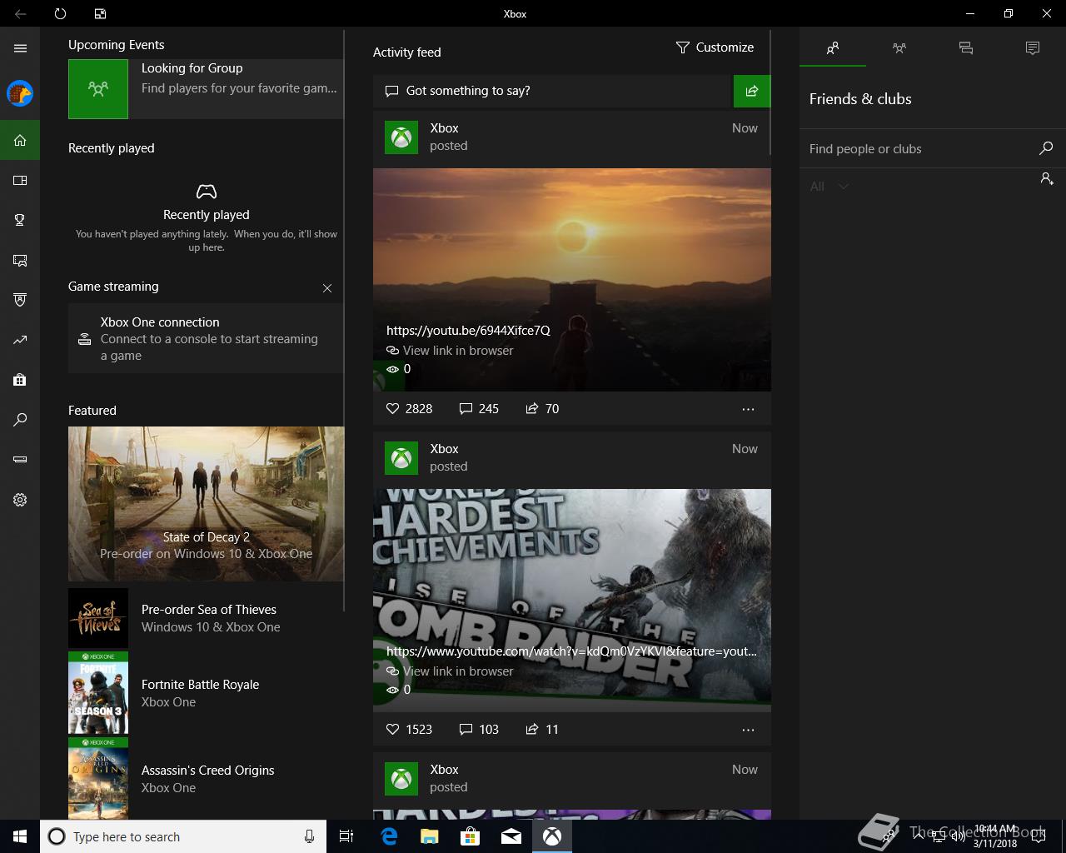Open Microsoft Store bag icon in sidebar
Screen dimensions: 1066x853
pos(20,380)
